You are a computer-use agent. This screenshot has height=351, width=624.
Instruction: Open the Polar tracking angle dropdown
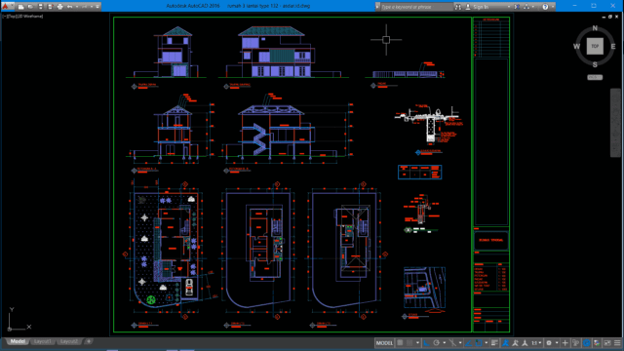click(445, 343)
